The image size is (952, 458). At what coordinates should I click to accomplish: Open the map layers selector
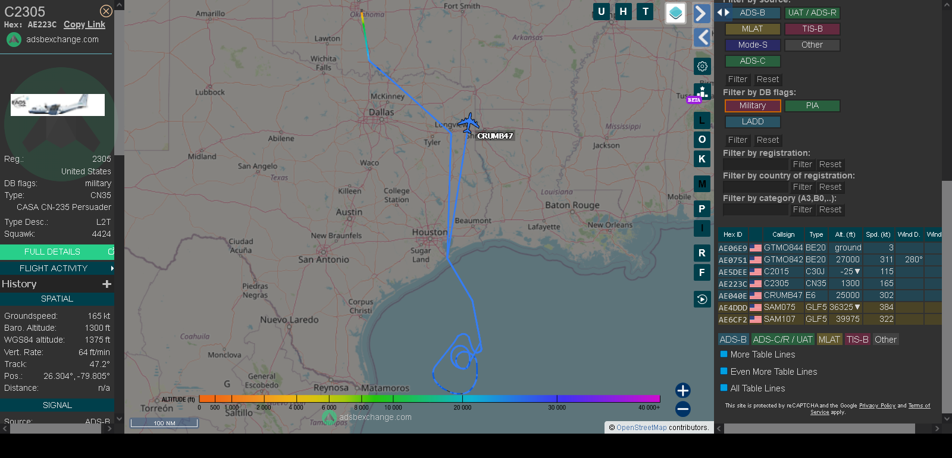(x=675, y=13)
